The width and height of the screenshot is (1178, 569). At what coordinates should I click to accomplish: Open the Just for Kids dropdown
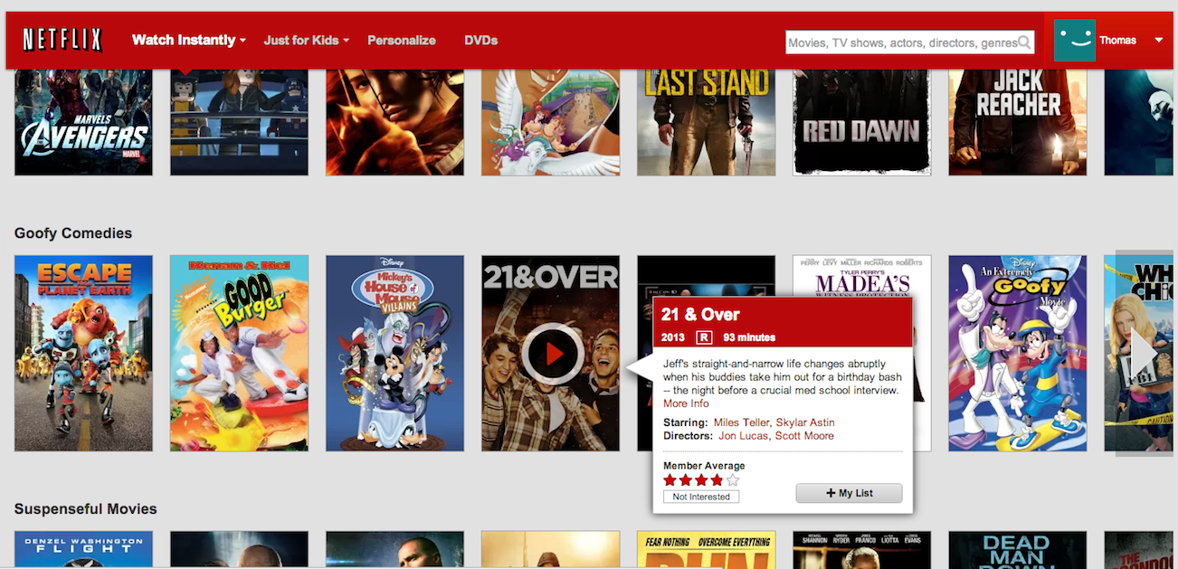(306, 40)
